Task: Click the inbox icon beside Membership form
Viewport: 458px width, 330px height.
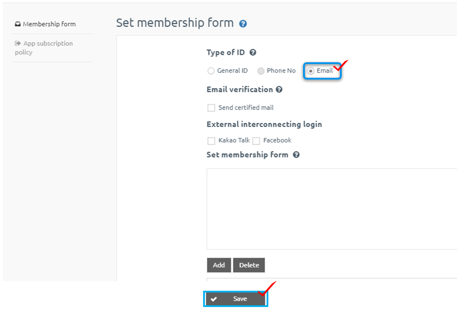Action: click(18, 24)
